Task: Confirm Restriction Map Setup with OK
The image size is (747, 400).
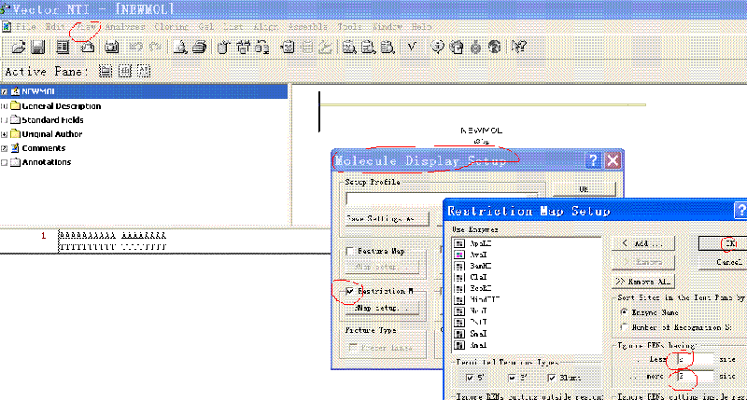Action: 723,243
